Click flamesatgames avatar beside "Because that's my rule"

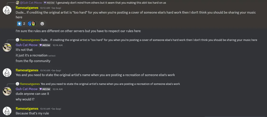pyautogui.click(x=7, y=111)
